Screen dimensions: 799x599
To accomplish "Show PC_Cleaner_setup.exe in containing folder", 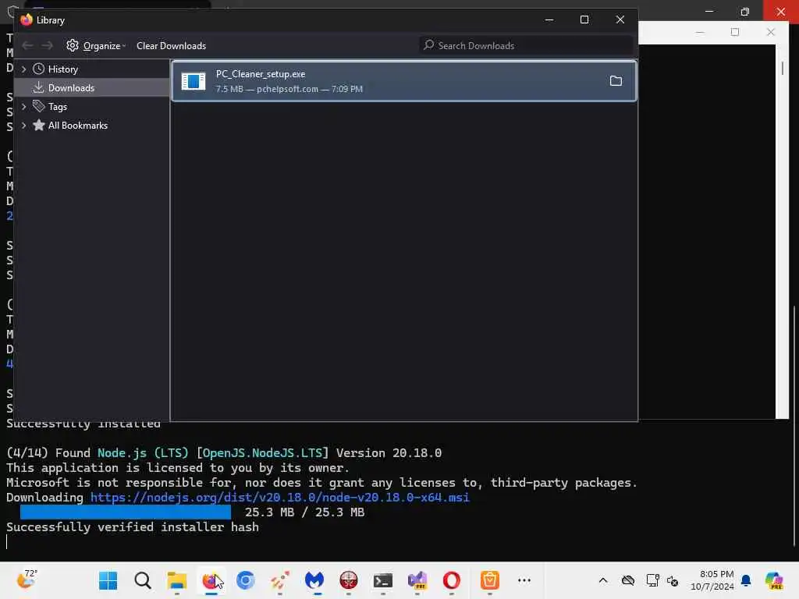I will pyautogui.click(x=616, y=81).
